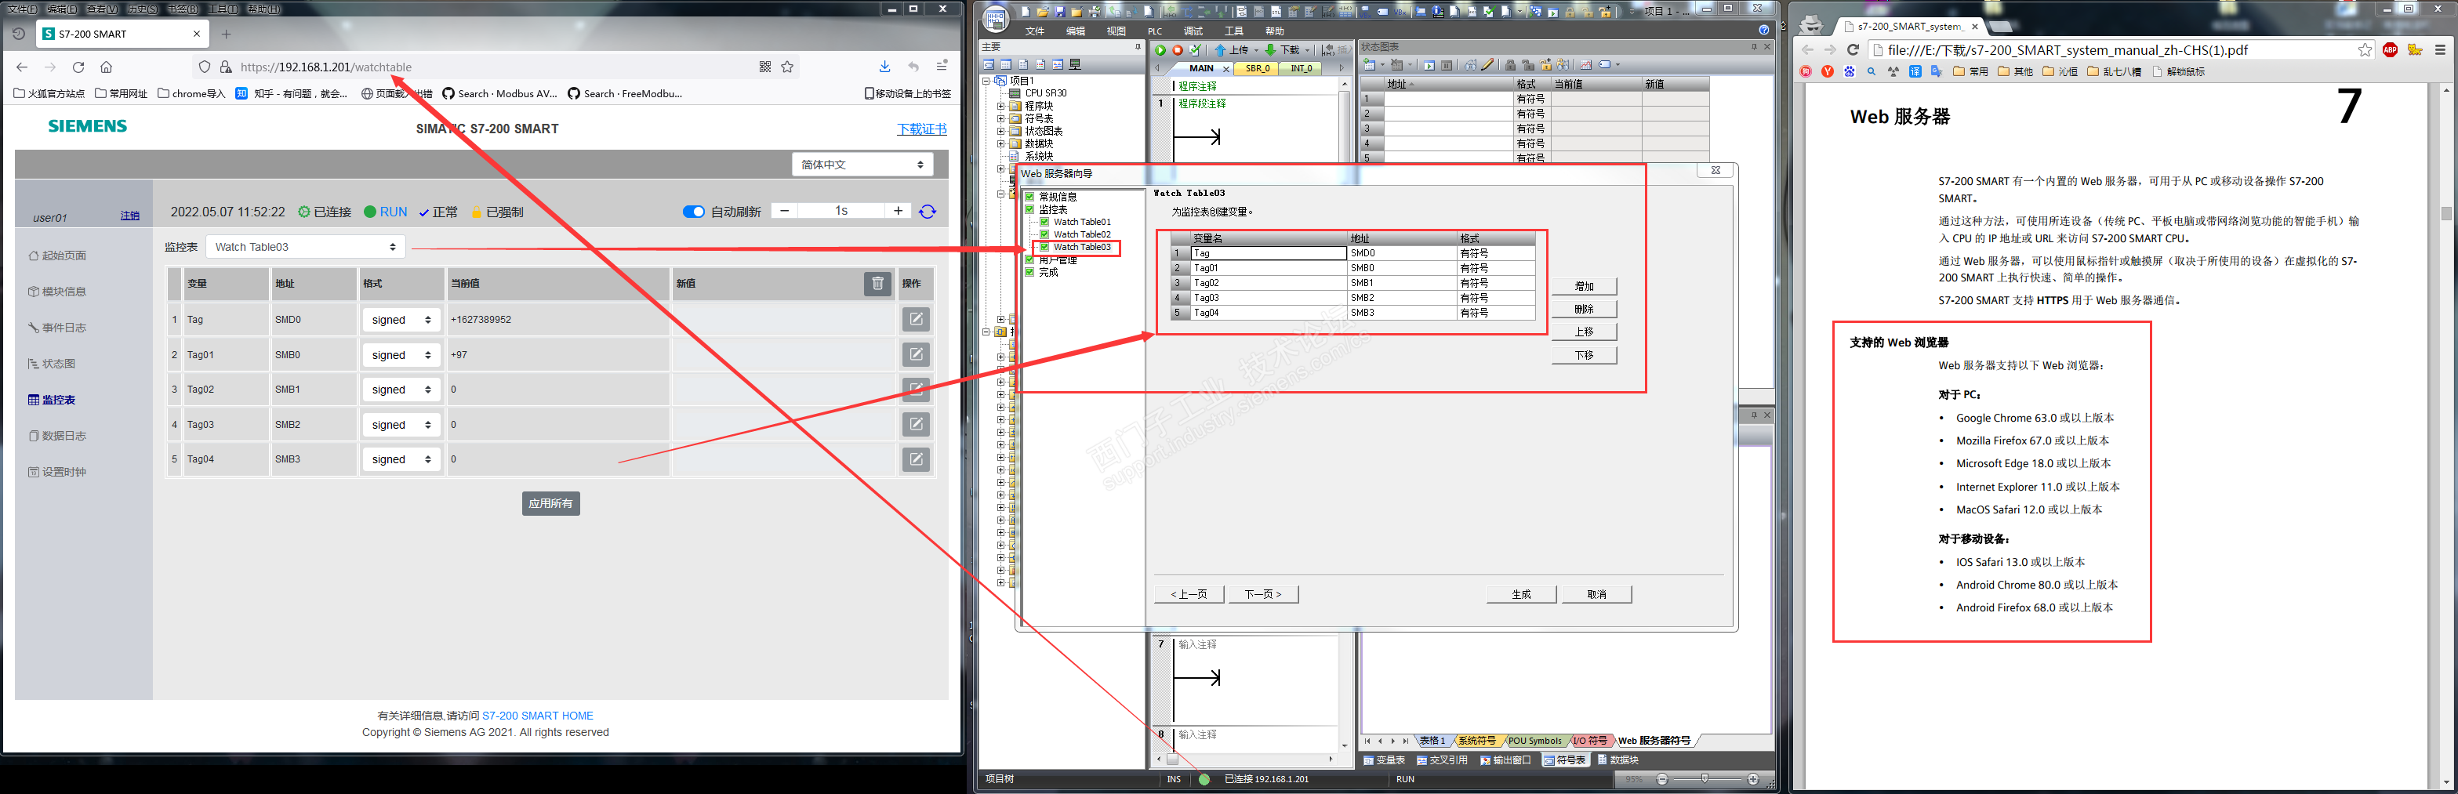Increase the refresh interval with plus

(x=898, y=211)
